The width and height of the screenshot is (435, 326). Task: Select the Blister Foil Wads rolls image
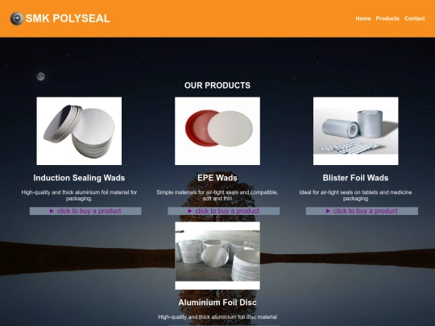coord(356,131)
